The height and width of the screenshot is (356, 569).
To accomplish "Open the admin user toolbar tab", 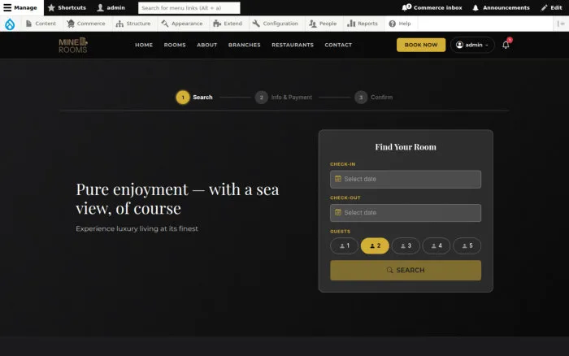I will coord(111,7).
